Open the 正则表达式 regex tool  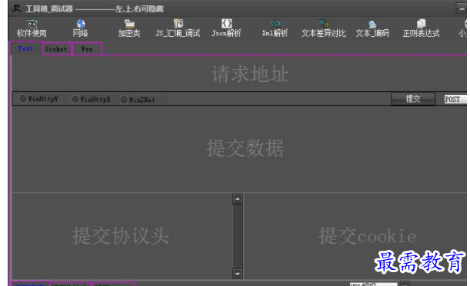click(x=421, y=28)
